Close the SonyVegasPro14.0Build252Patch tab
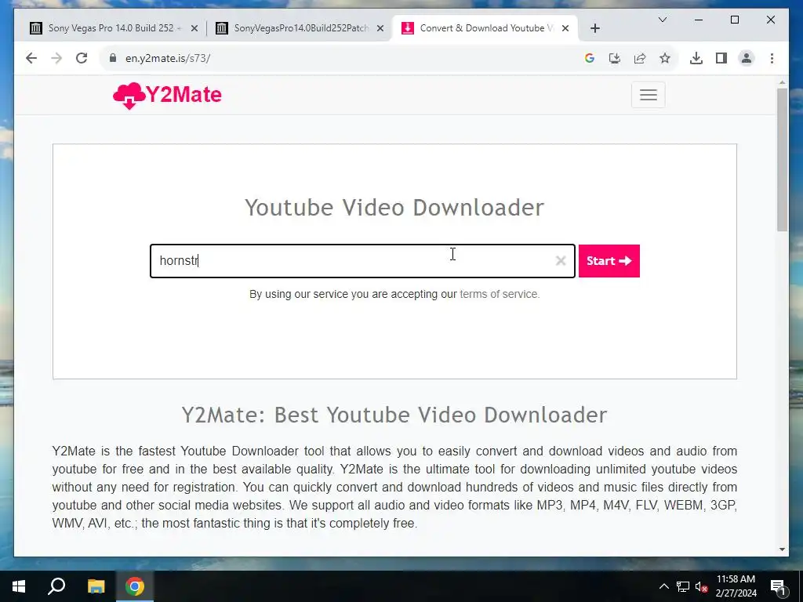The height and width of the screenshot is (602, 803). click(380, 29)
